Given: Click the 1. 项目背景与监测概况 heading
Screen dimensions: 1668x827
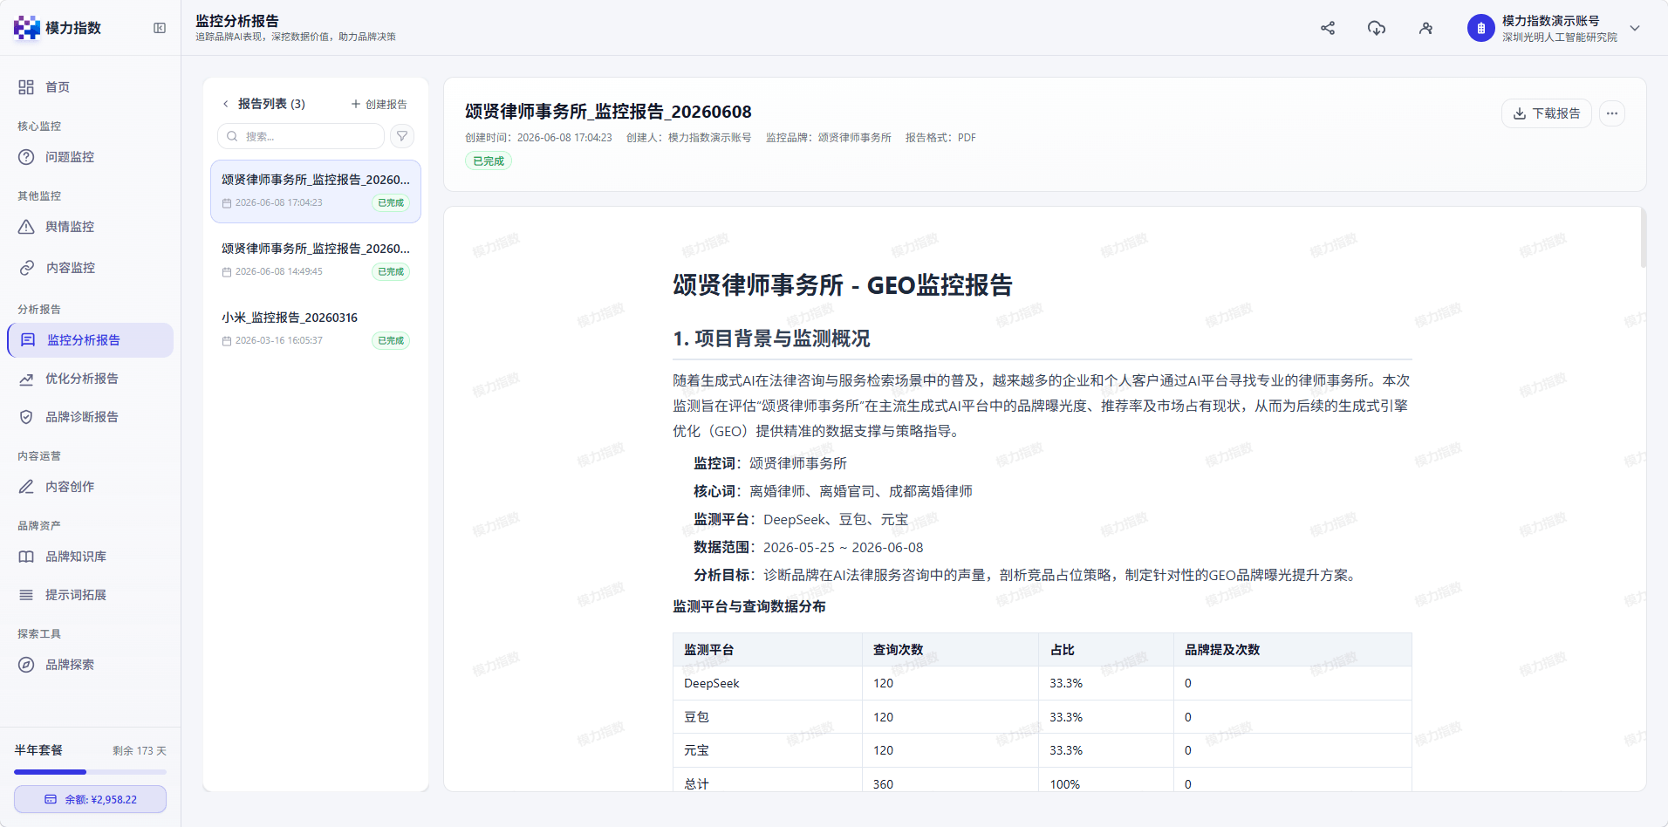Looking at the screenshot, I should tap(772, 338).
